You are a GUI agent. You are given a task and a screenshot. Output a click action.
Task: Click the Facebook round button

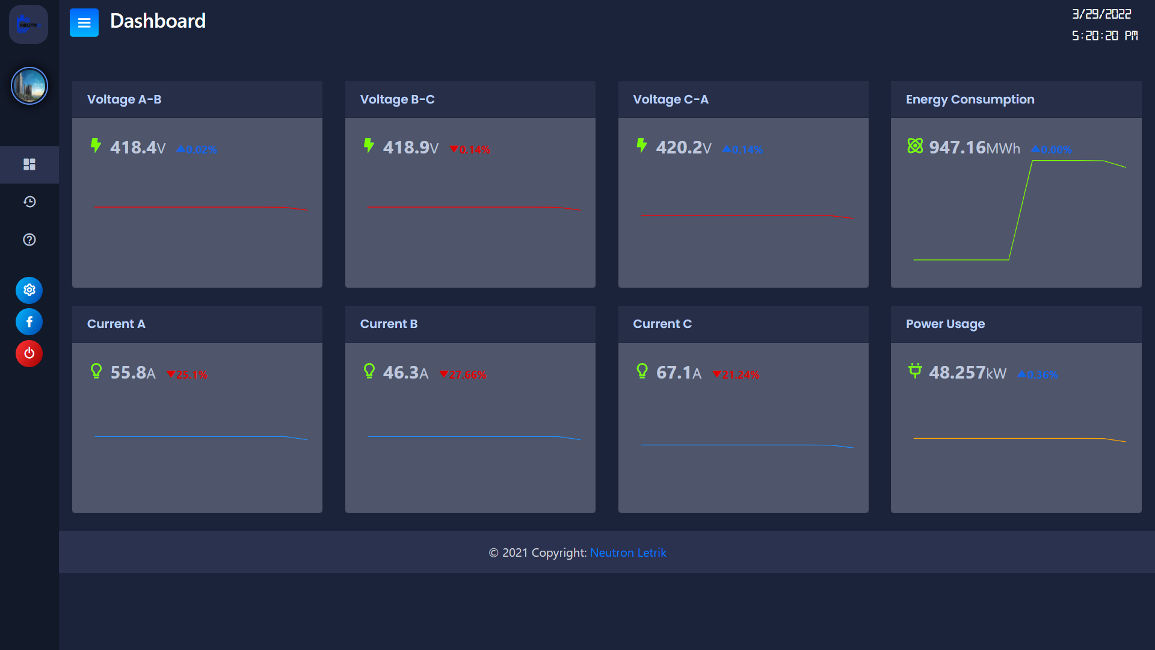(29, 322)
